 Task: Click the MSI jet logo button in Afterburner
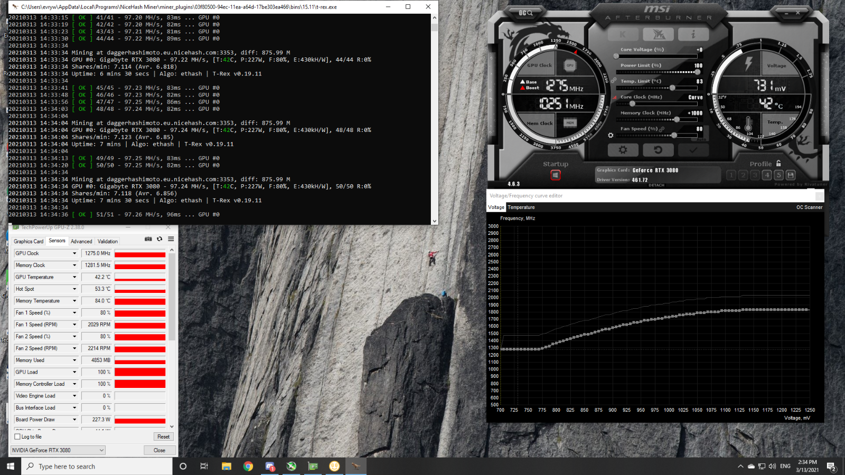(658, 34)
